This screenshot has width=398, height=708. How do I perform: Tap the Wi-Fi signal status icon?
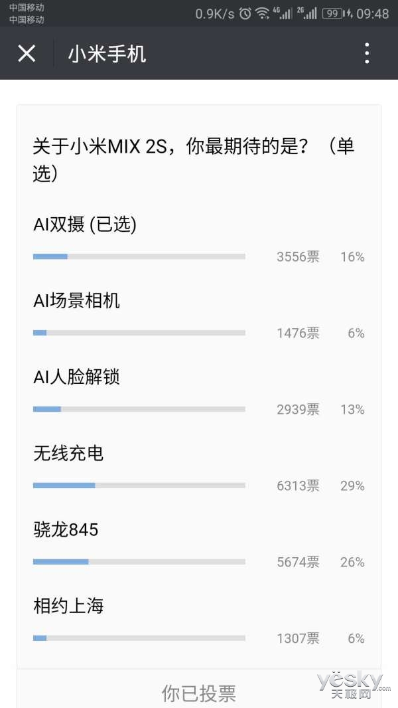point(262,13)
